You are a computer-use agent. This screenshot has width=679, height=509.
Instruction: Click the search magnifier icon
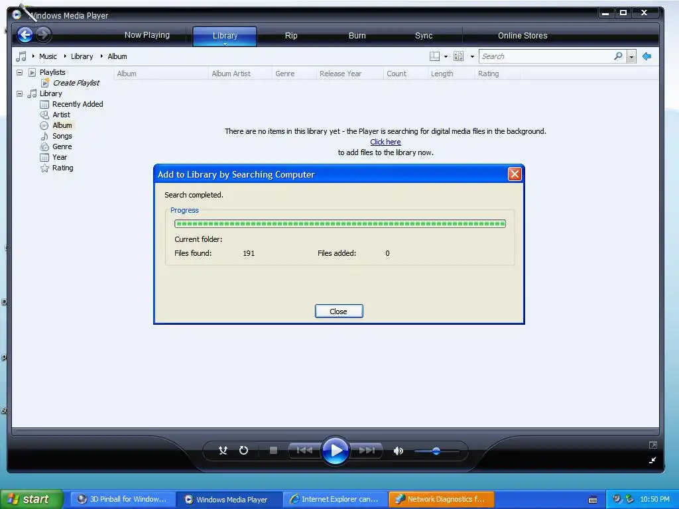(618, 56)
